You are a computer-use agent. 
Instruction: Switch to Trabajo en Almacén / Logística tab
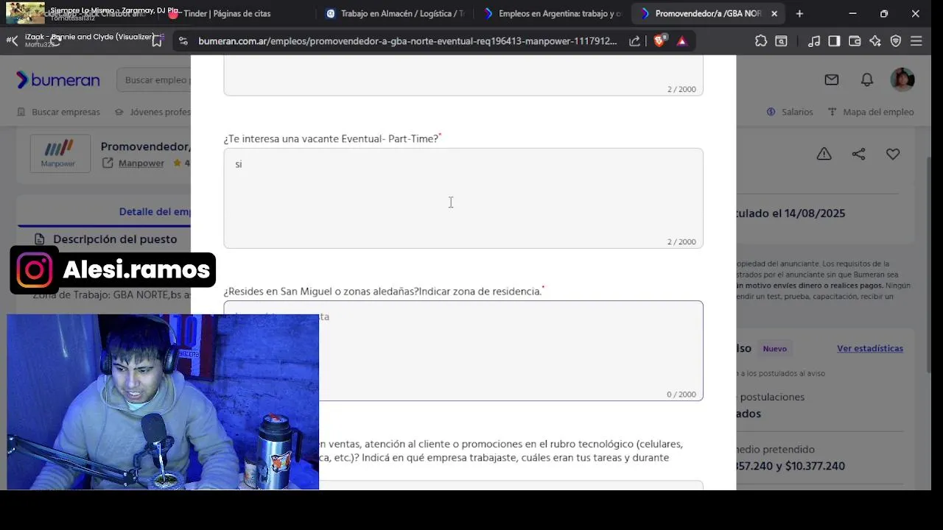[396, 13]
